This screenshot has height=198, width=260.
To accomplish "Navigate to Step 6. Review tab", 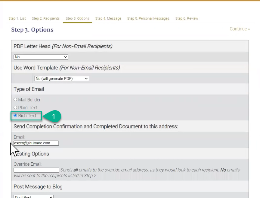I will pyautogui.click(x=187, y=18).
